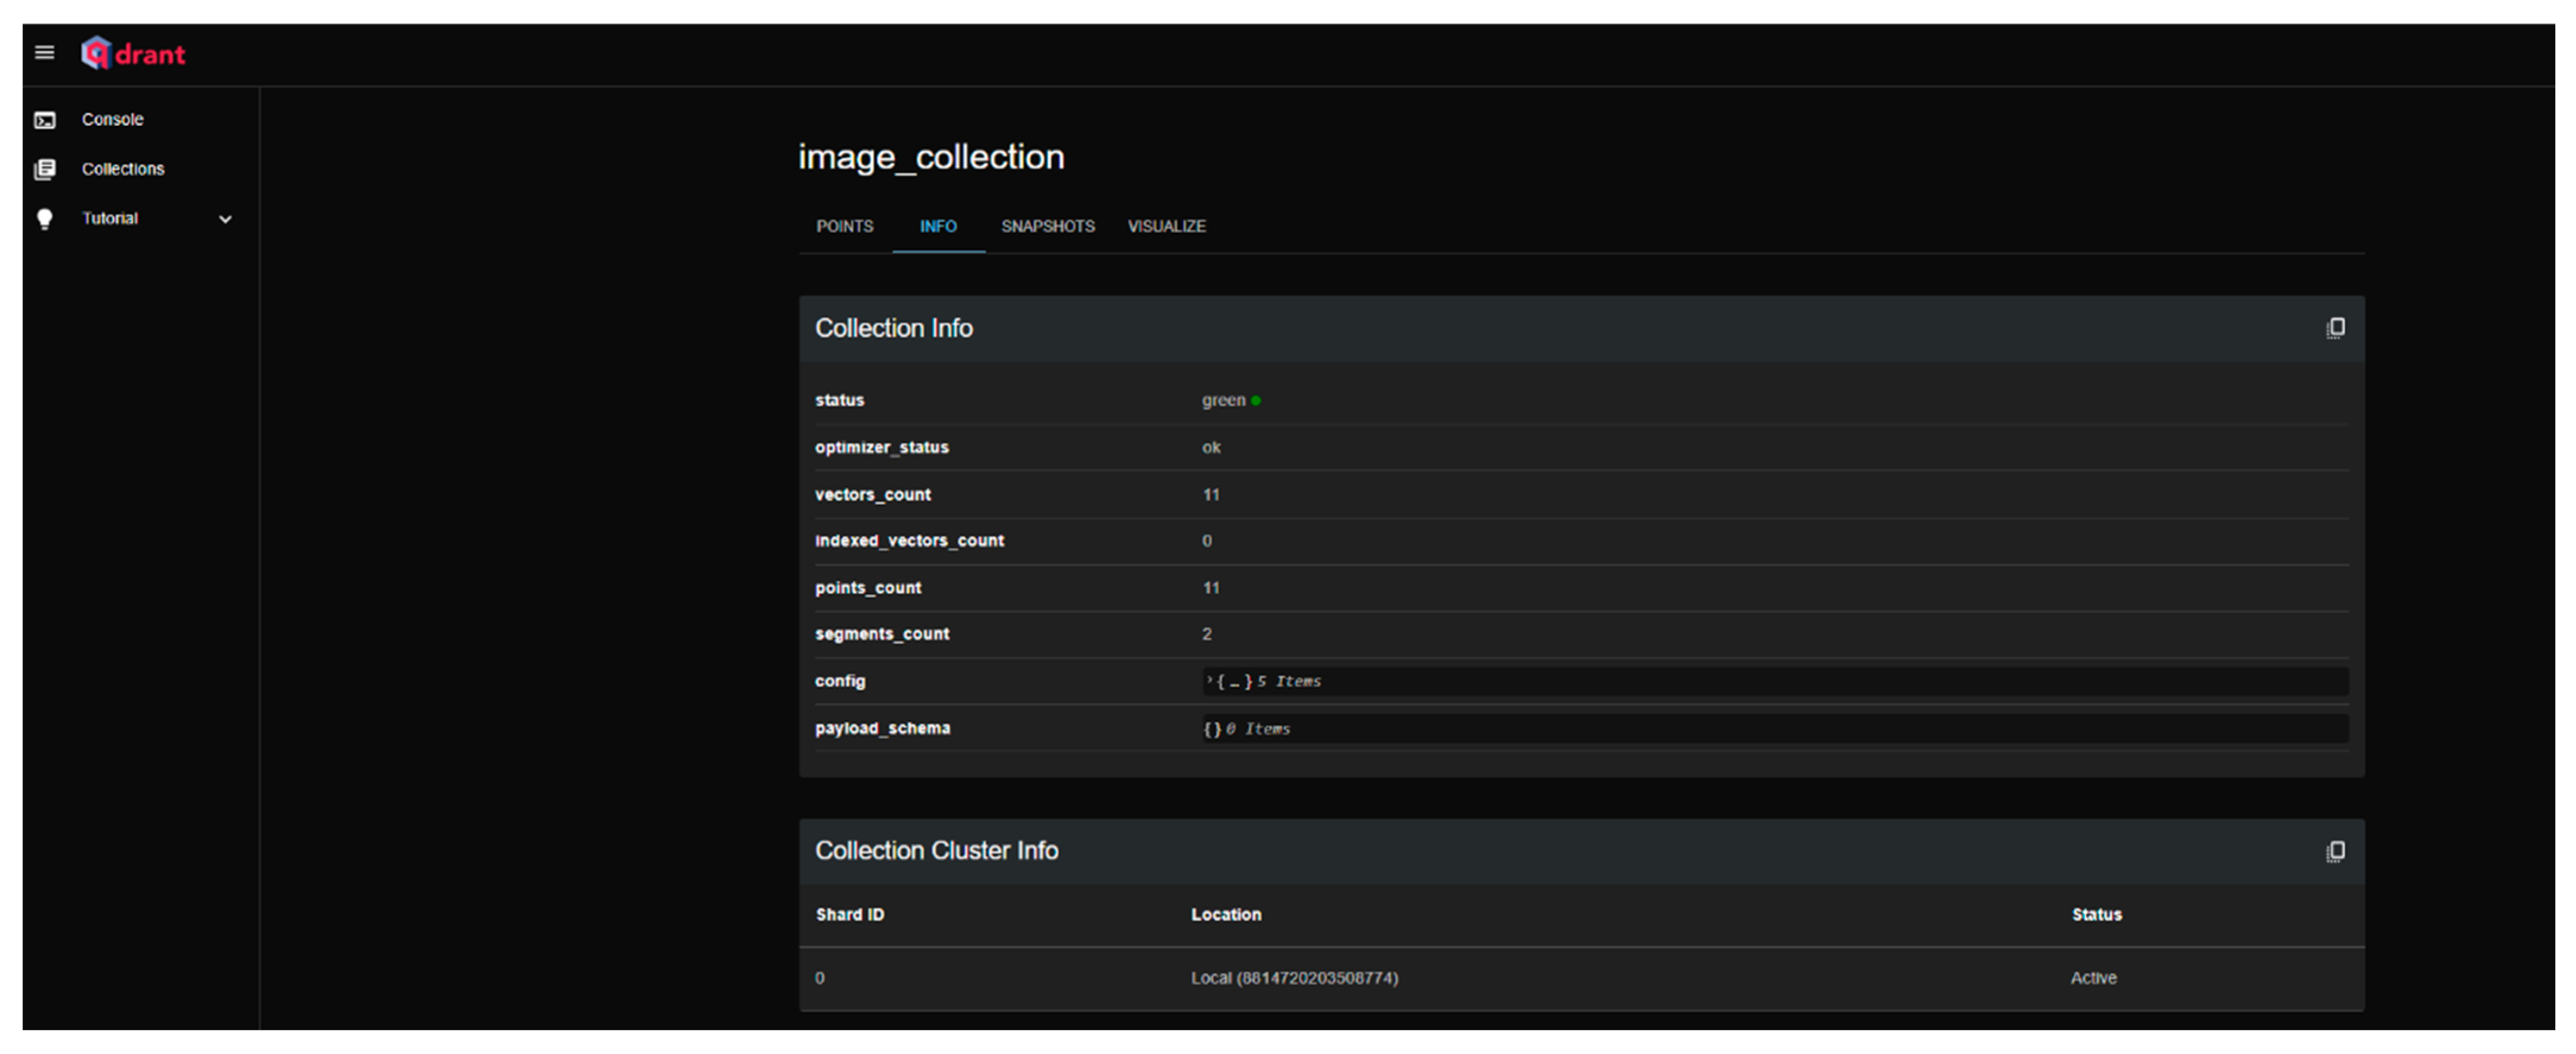Click the Console terminal icon
The image size is (2576, 1054).
(45, 120)
